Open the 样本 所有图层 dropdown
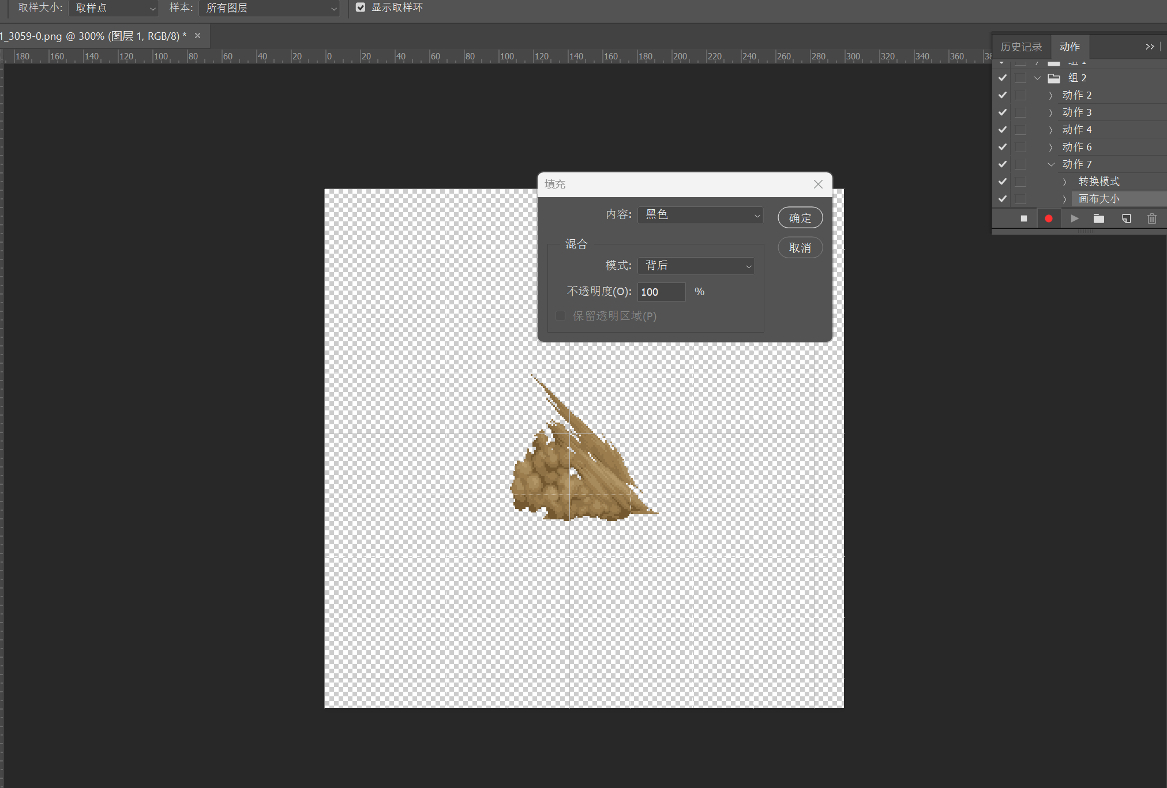The height and width of the screenshot is (788, 1167). point(269,8)
